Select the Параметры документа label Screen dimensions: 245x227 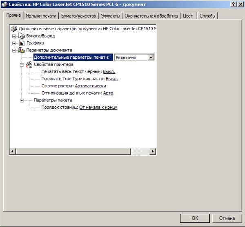pyautogui.click(x=49, y=50)
